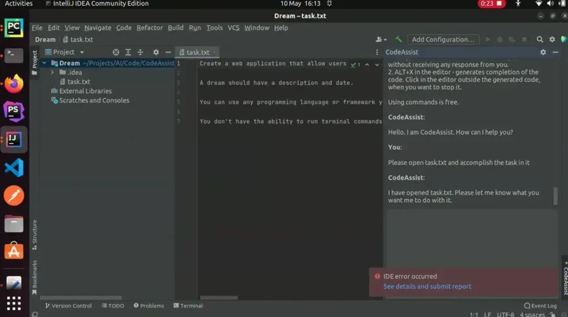Toggle Project side tool tab

pos(34,63)
